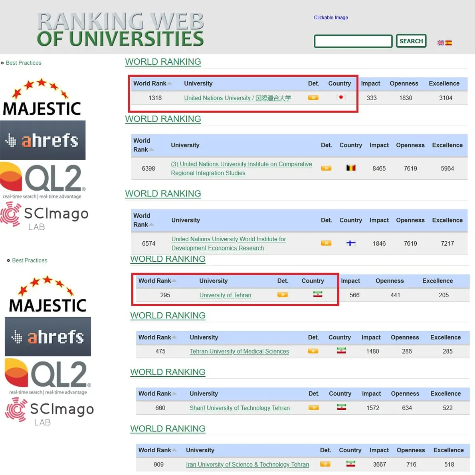475x475 pixels.
Task: Open the University of Tehran link
Action: coord(225,295)
